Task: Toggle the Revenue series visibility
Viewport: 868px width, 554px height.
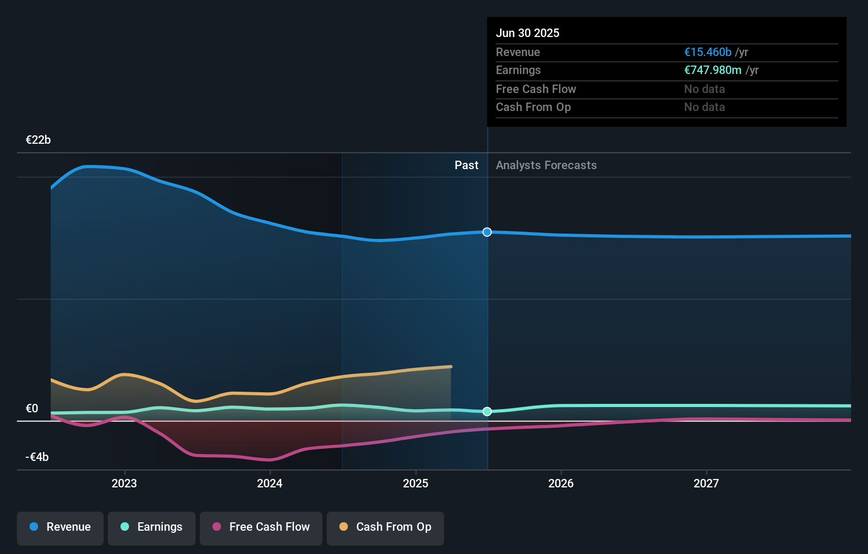Action: (60, 527)
